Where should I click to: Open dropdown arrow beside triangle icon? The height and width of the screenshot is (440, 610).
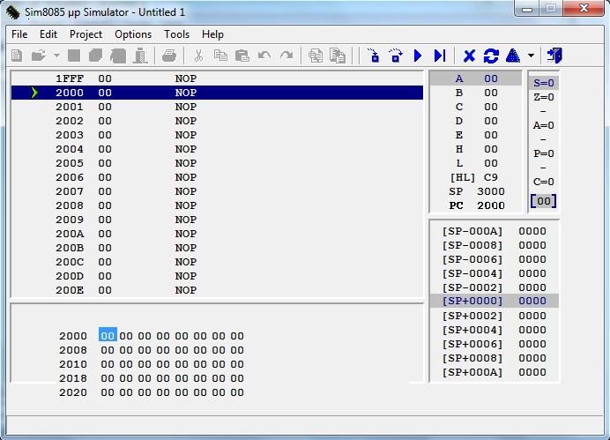(x=531, y=56)
